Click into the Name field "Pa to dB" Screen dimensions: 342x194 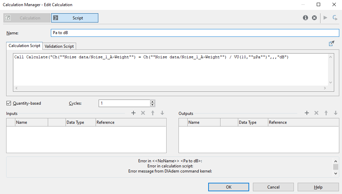point(195,33)
